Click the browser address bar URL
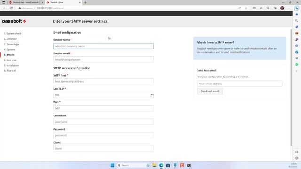Viewport: 301px width, 169px height. (x=50, y=8)
